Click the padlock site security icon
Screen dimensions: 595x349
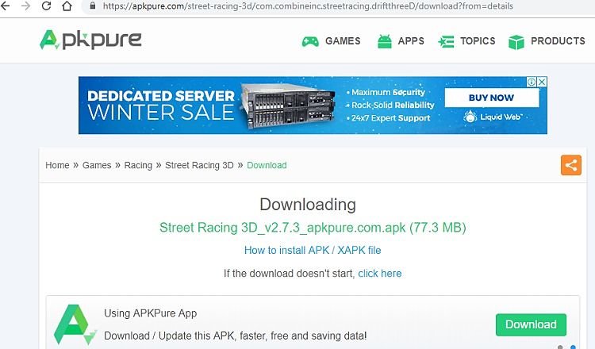[93, 6]
